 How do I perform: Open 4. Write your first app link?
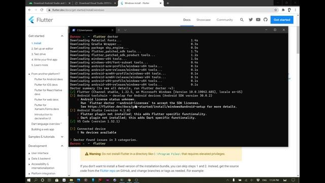[x=44, y=59]
